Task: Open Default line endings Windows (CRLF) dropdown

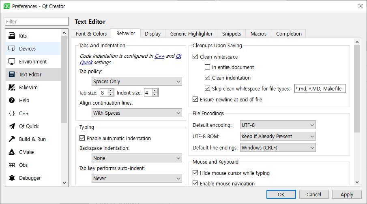Action: (278, 147)
